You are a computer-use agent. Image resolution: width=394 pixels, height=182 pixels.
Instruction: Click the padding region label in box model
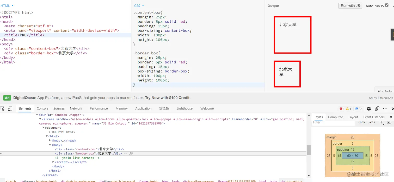click(x=343, y=149)
